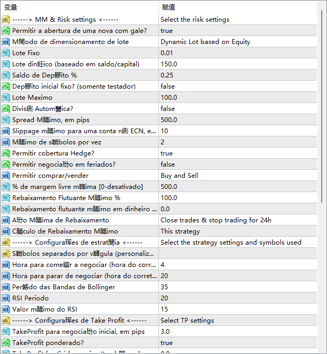Click the double icon beside Lote dinâmico

click(6, 64)
